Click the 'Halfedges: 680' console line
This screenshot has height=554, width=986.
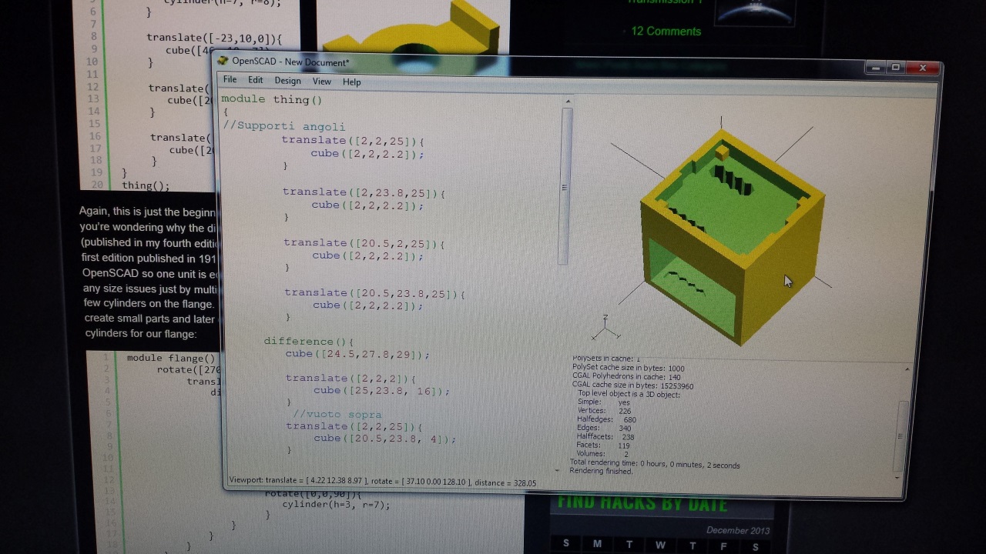tap(606, 420)
